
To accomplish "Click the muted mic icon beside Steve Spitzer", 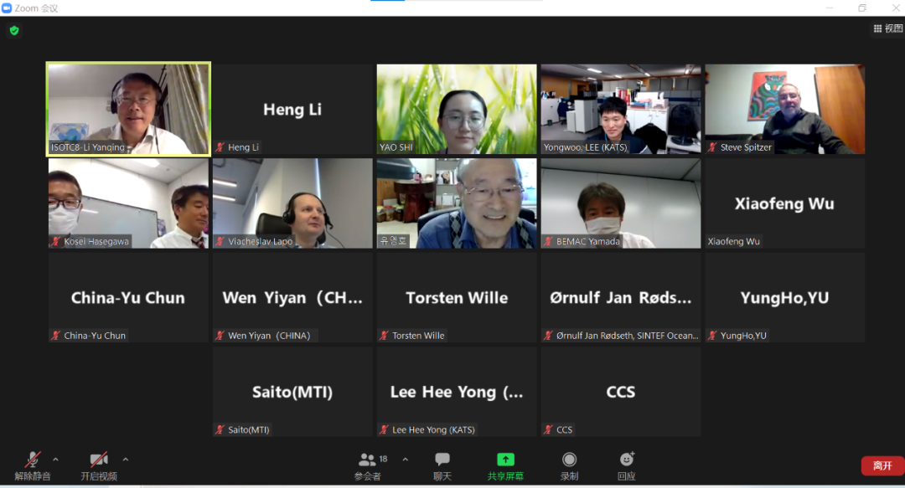I will click(712, 147).
